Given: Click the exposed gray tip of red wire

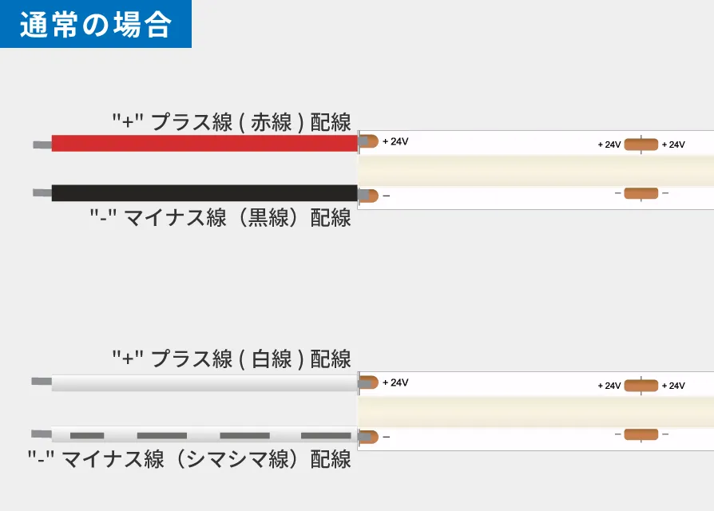Looking at the screenshot, I should click(42, 145).
